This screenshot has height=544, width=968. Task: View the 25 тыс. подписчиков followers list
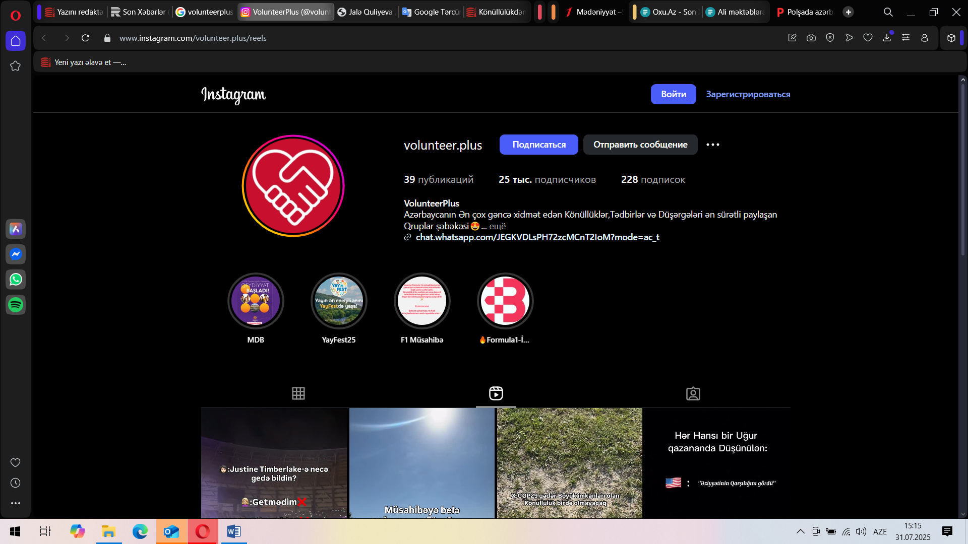[x=547, y=180]
